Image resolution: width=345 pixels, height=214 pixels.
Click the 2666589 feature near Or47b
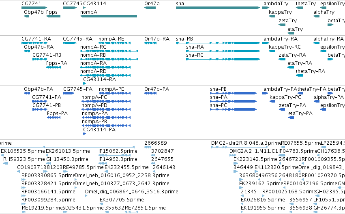[148, 147]
